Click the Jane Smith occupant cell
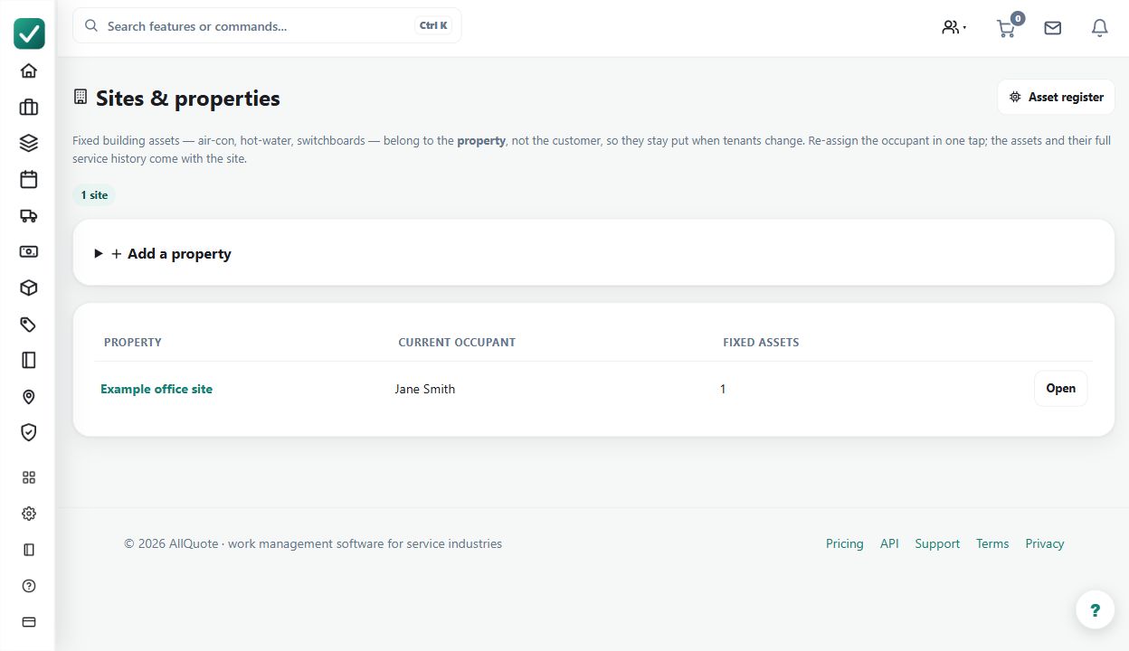 [x=425, y=389]
